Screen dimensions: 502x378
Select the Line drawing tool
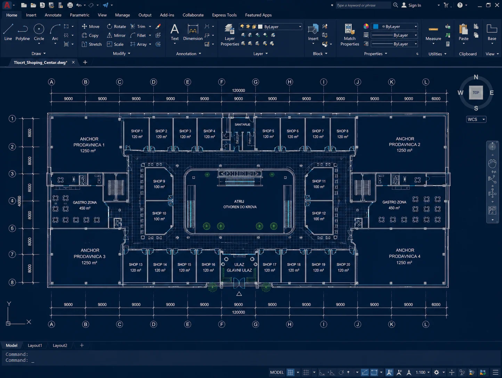(8, 32)
